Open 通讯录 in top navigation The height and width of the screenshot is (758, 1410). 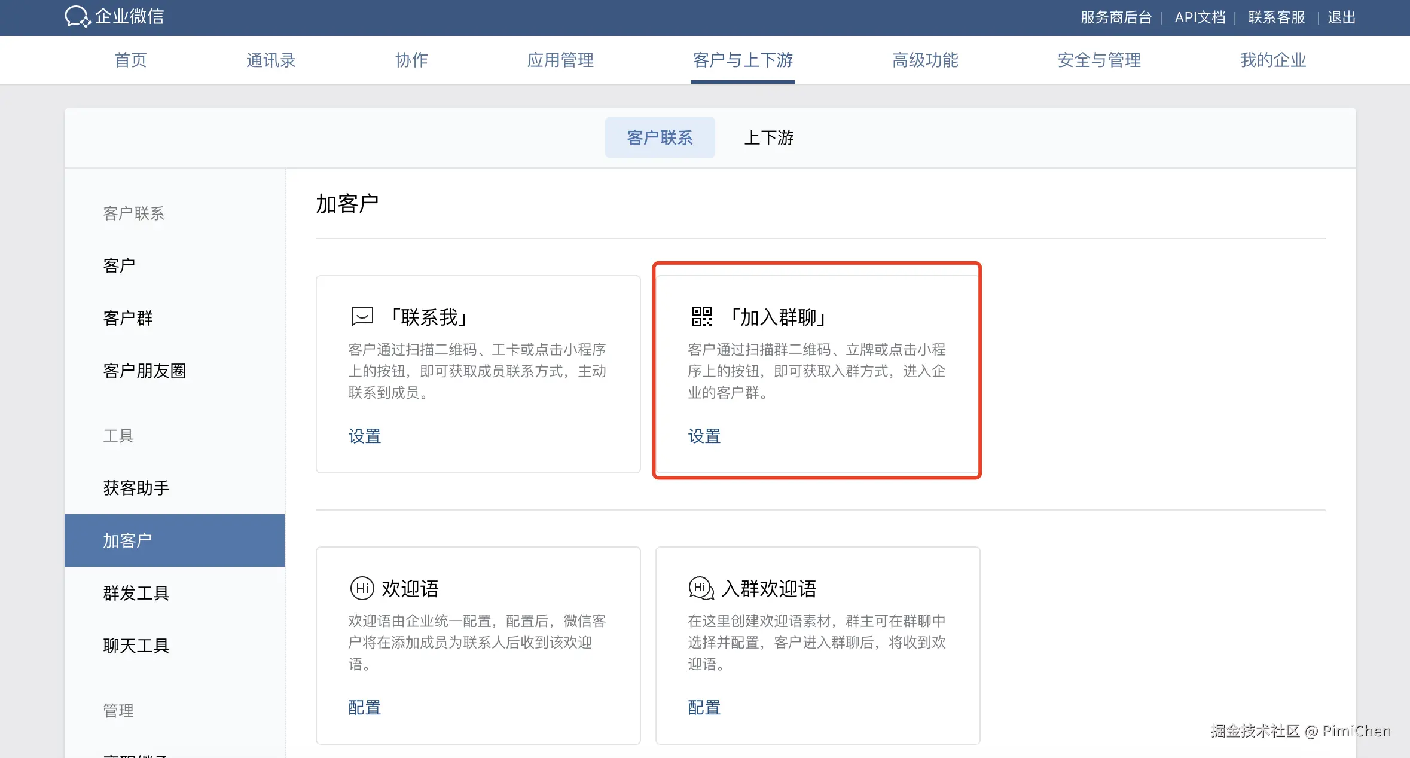[271, 60]
